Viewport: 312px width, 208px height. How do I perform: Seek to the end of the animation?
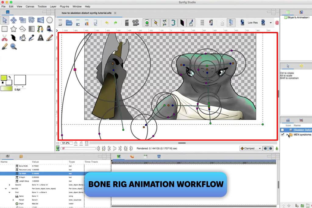point(131,148)
